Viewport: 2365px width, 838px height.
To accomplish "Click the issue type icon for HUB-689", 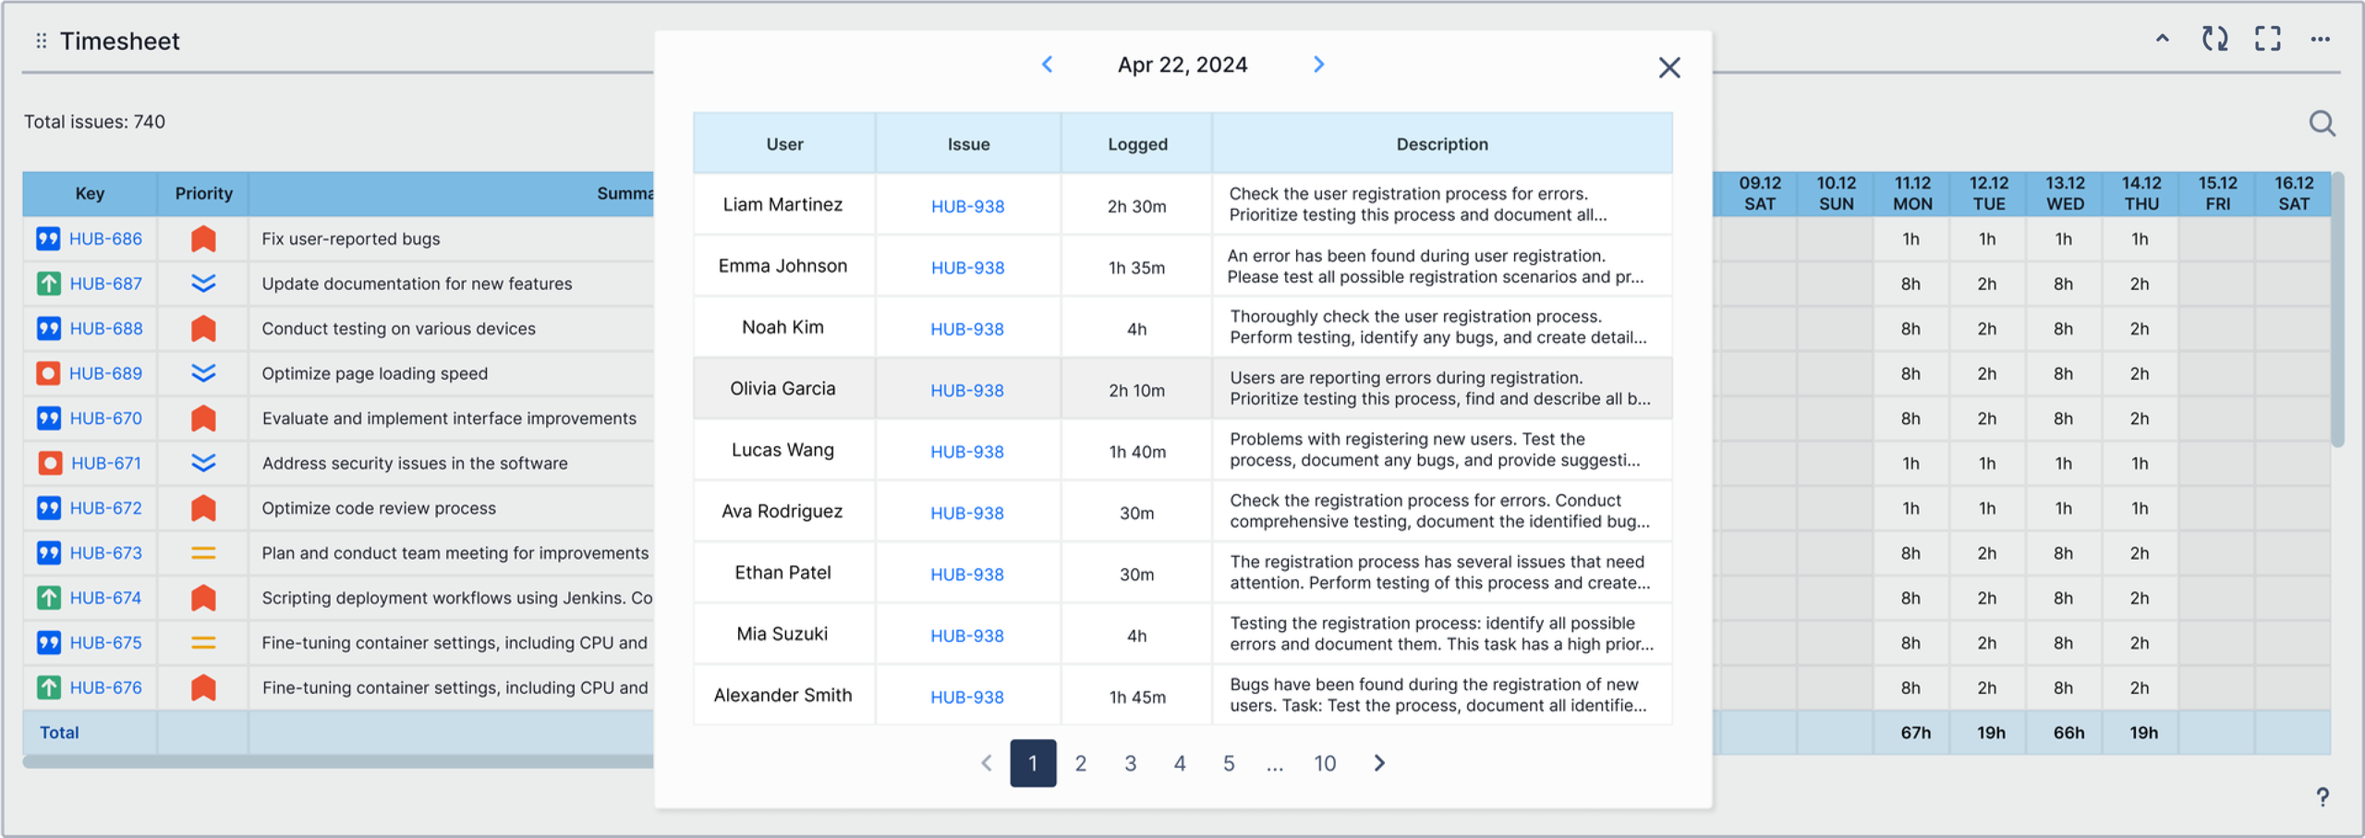I will coord(48,373).
